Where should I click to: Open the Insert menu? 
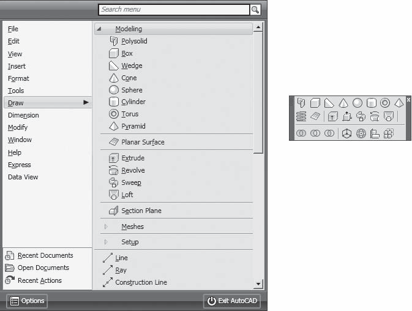tap(17, 66)
